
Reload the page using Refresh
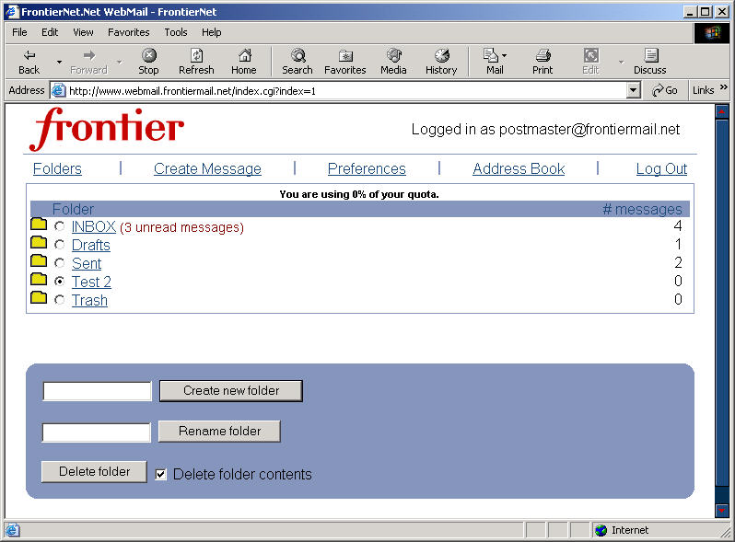[x=196, y=62]
